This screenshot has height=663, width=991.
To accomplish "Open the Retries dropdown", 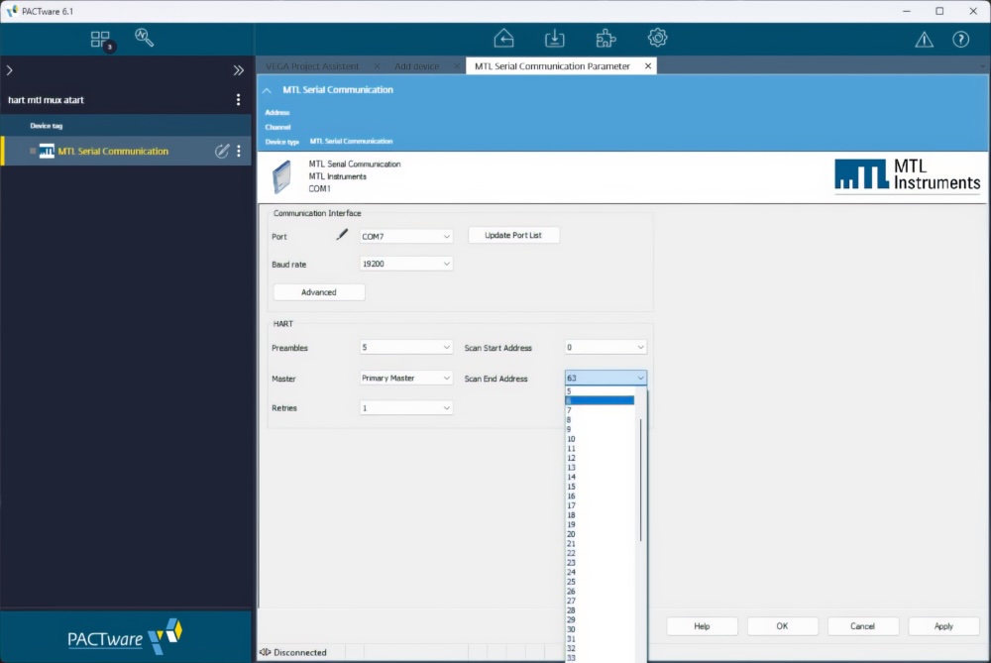I will click(405, 408).
